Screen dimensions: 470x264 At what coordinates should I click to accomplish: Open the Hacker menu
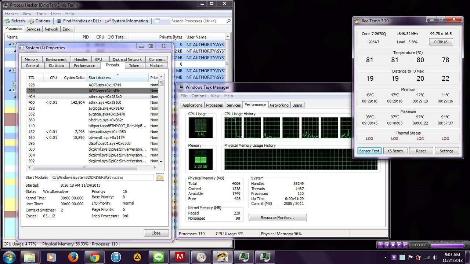tap(12, 14)
